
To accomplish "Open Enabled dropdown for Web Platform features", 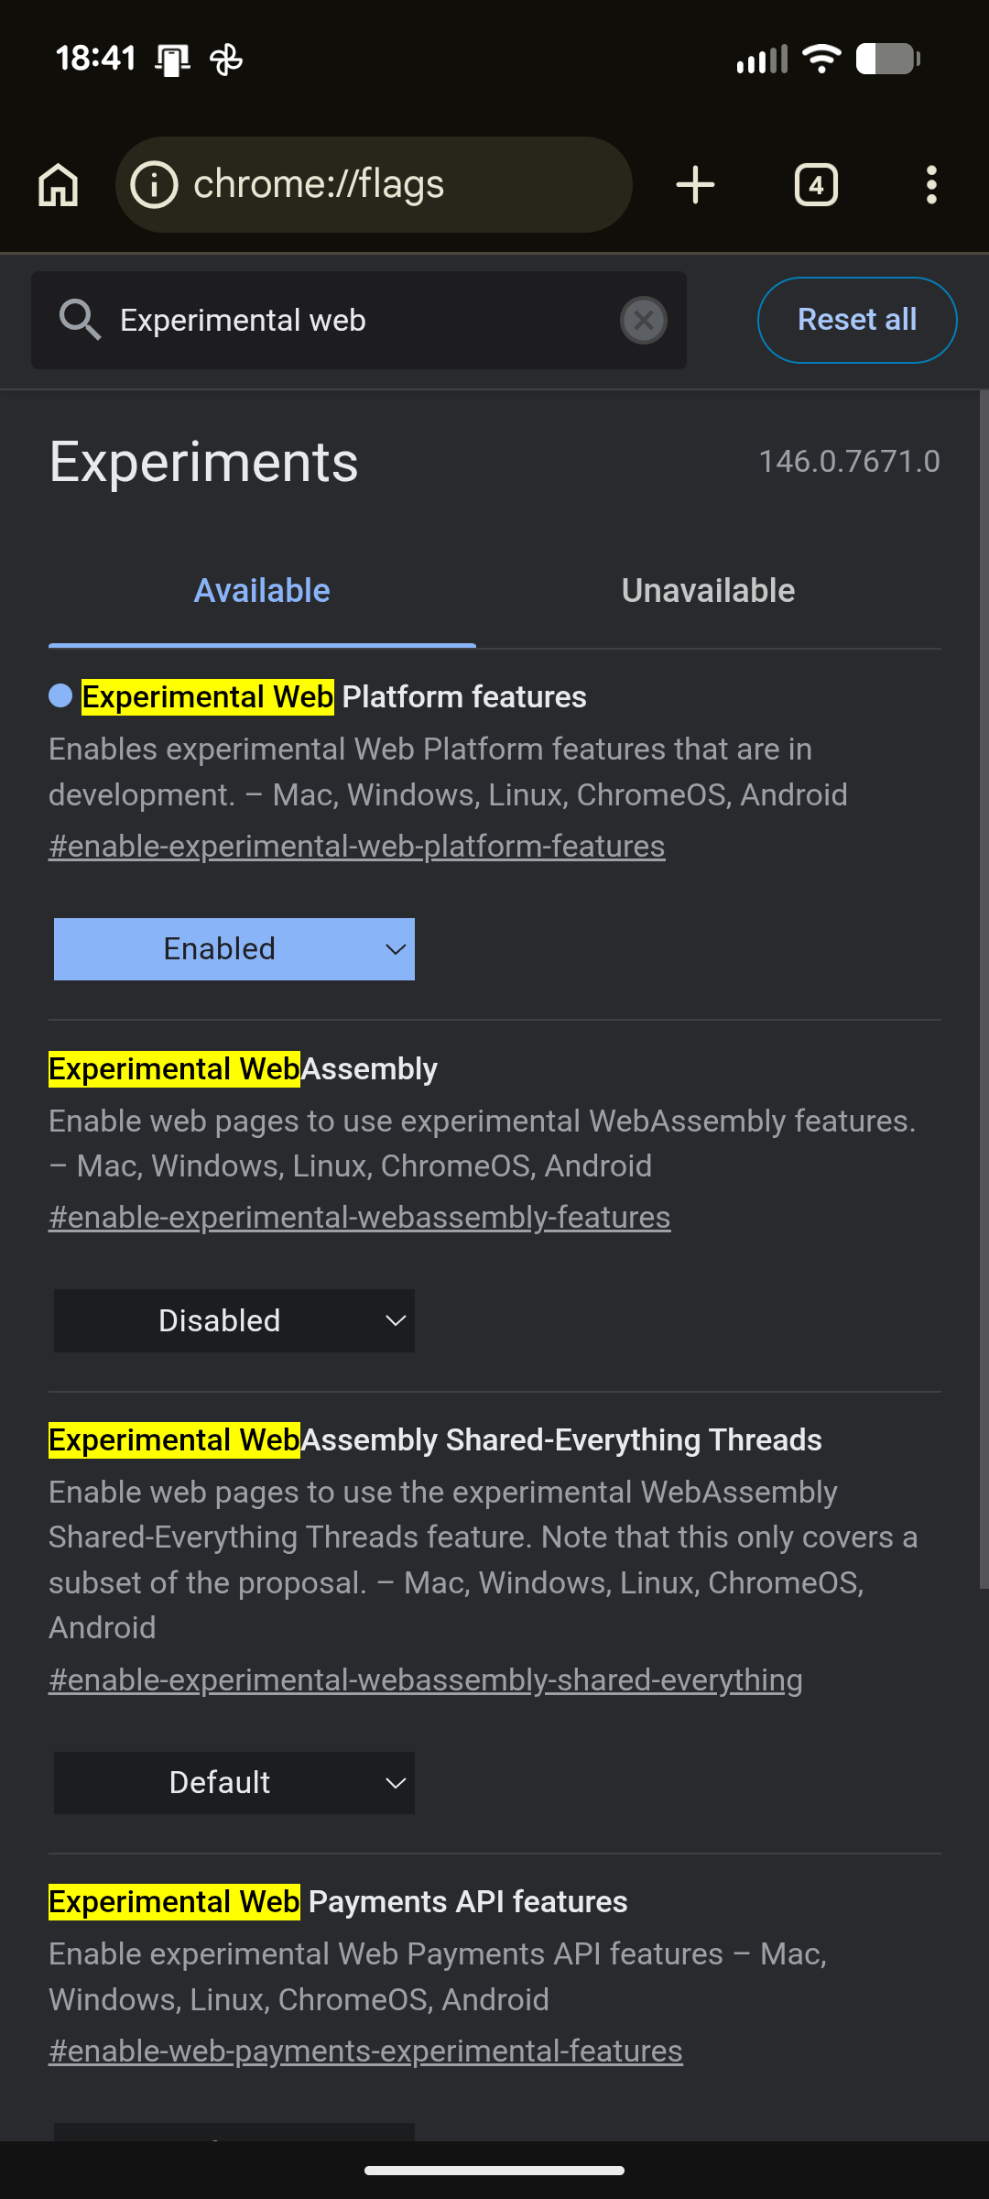I will 234,949.
